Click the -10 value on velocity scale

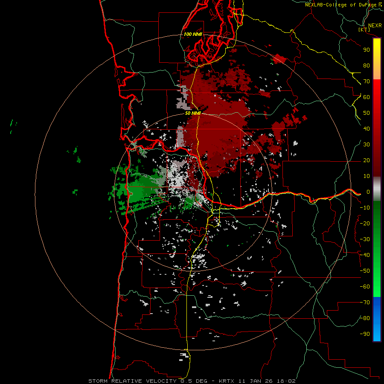[x=365, y=208]
